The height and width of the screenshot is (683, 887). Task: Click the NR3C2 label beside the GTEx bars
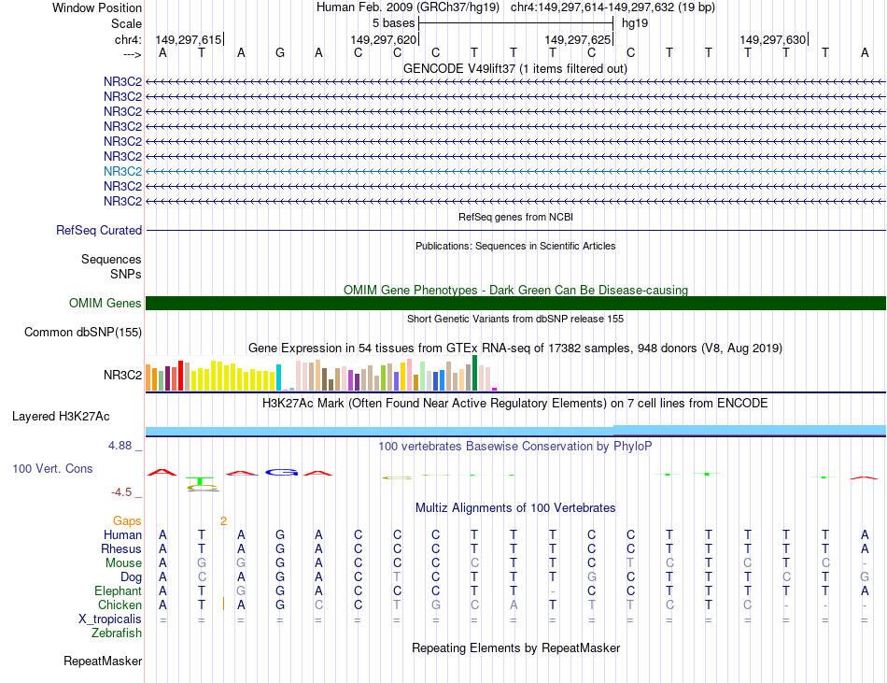tap(122, 375)
